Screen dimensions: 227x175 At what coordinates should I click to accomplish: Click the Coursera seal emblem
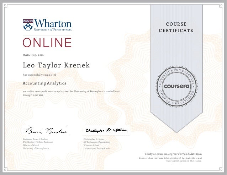point(176,86)
